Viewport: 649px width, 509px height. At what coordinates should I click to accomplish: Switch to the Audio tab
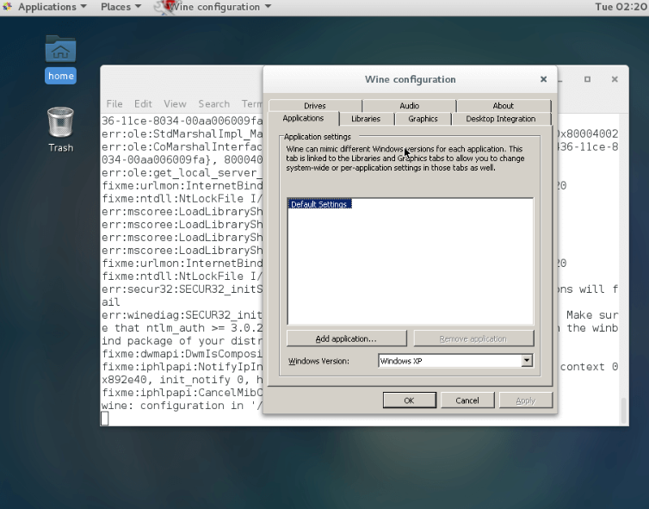(x=410, y=106)
